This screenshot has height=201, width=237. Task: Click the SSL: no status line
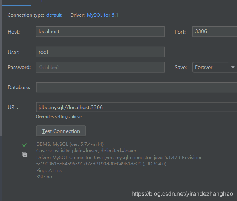(x=44, y=177)
